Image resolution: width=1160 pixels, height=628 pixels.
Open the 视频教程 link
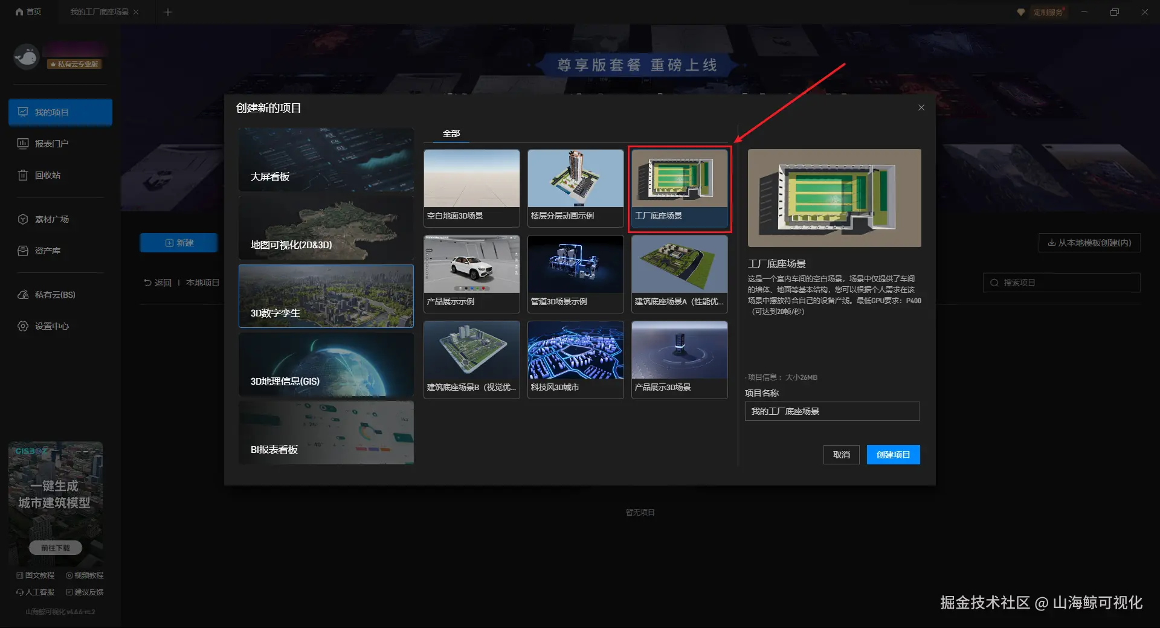(x=85, y=575)
